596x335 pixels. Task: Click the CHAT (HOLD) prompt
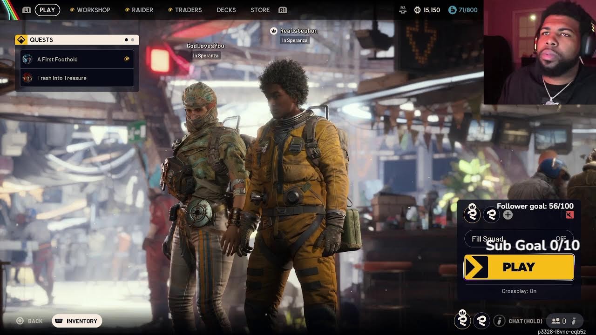tap(525, 321)
